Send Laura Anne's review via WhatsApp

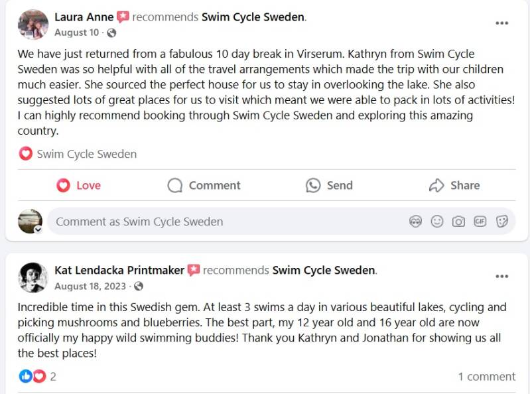pos(329,186)
